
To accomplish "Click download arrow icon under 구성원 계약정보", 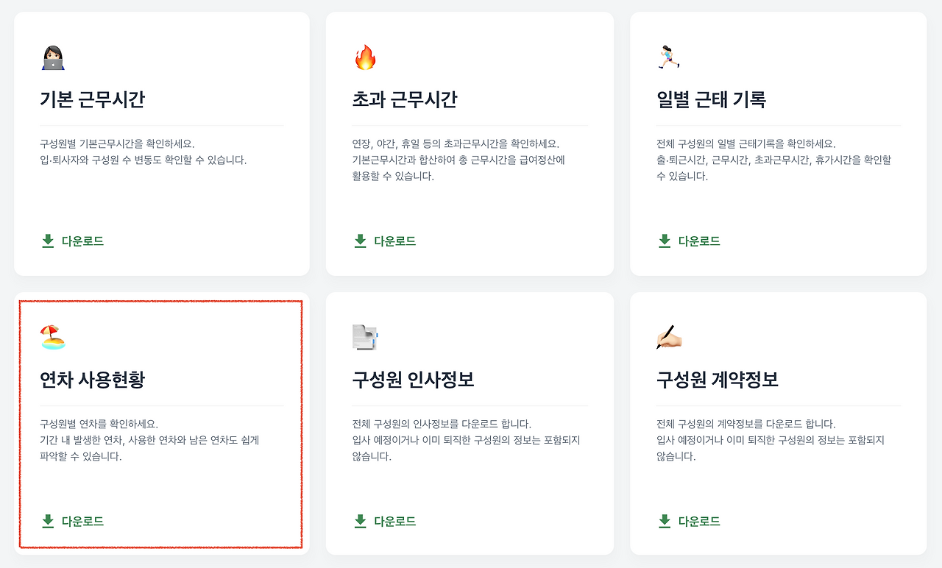I will [664, 521].
